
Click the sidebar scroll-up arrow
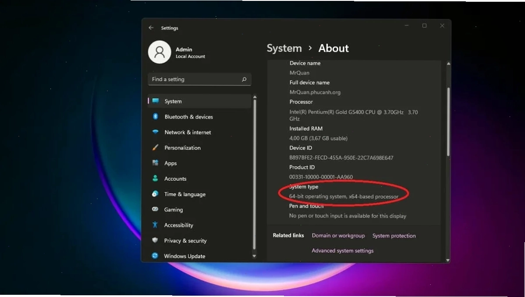[255, 97]
